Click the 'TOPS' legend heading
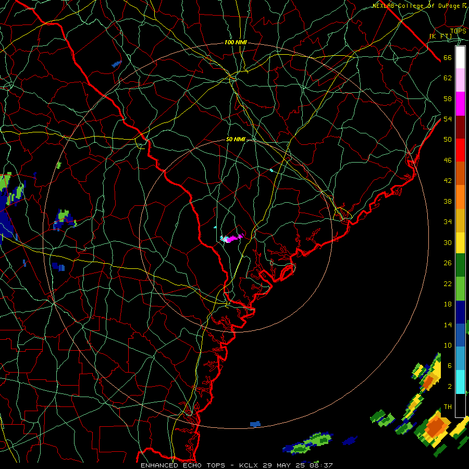 [458, 31]
